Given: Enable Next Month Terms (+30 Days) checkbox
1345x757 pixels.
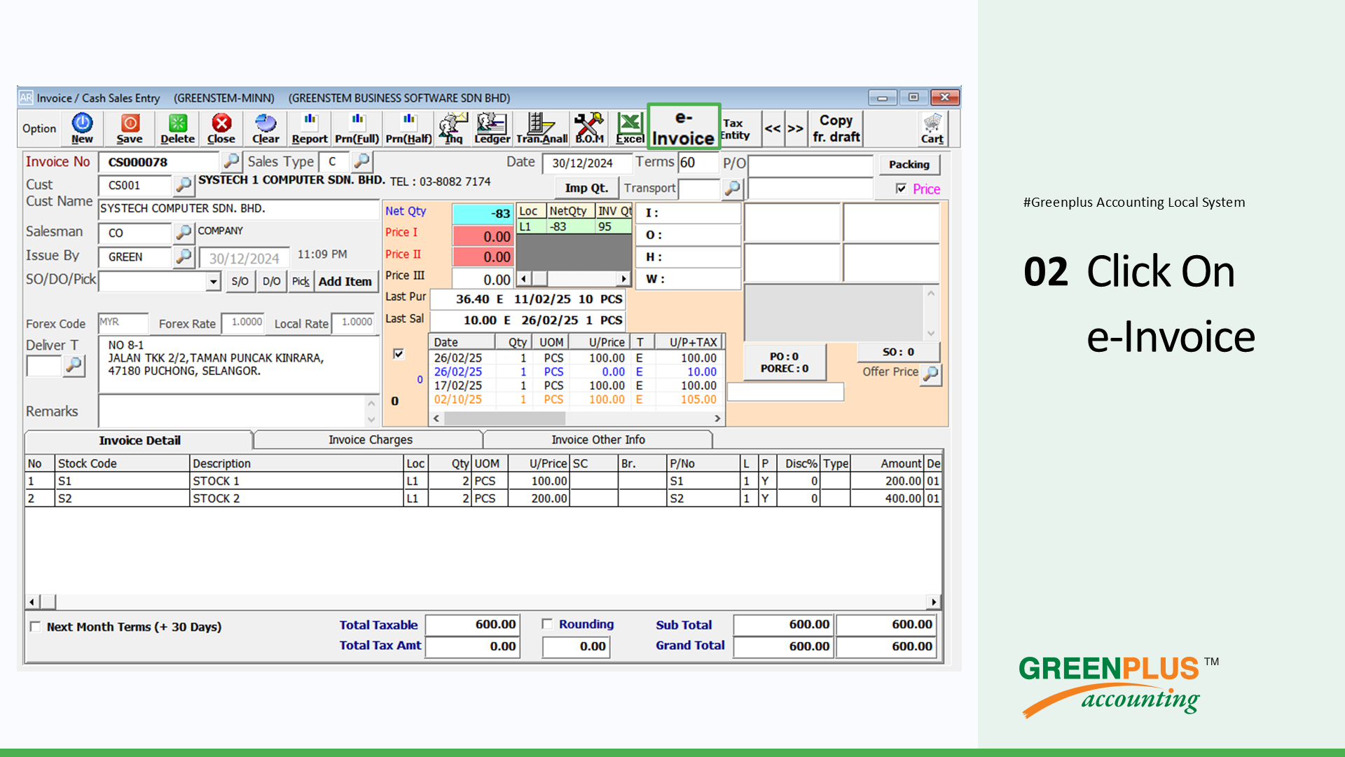Looking at the screenshot, I should [35, 627].
